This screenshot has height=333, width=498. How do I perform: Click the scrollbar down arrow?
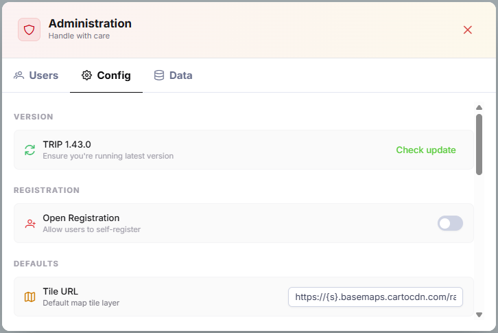click(x=479, y=314)
